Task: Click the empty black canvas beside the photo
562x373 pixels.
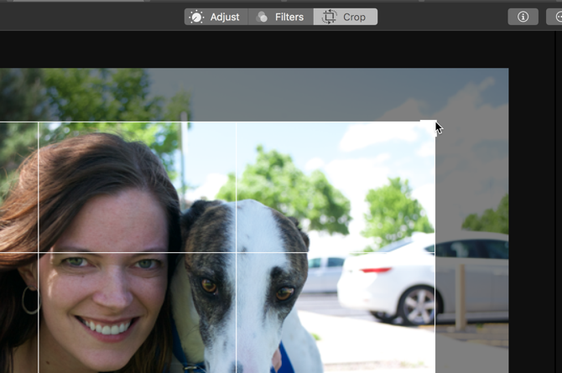Action: (535, 210)
